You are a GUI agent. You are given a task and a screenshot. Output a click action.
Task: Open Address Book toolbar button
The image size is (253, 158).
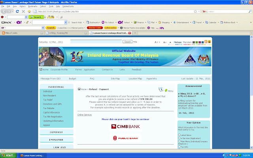[x=228, y=23]
